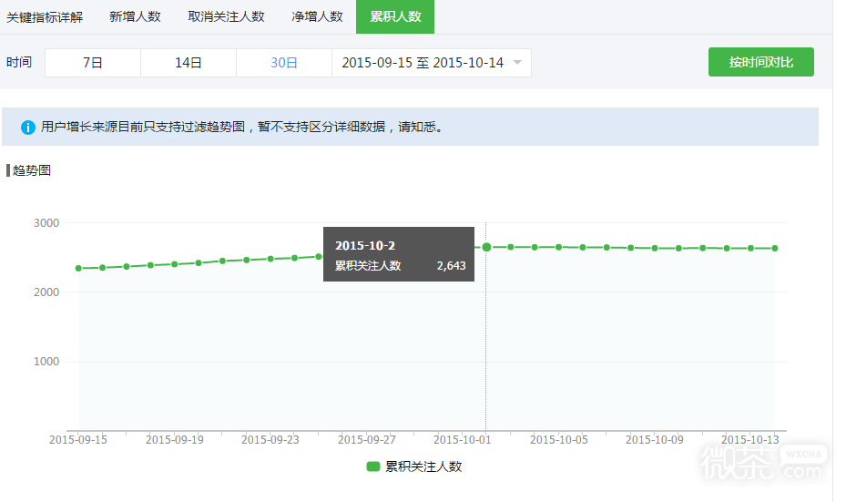The image size is (846, 502).
Task: Click the 趋势图 section title
Action: tap(31, 170)
